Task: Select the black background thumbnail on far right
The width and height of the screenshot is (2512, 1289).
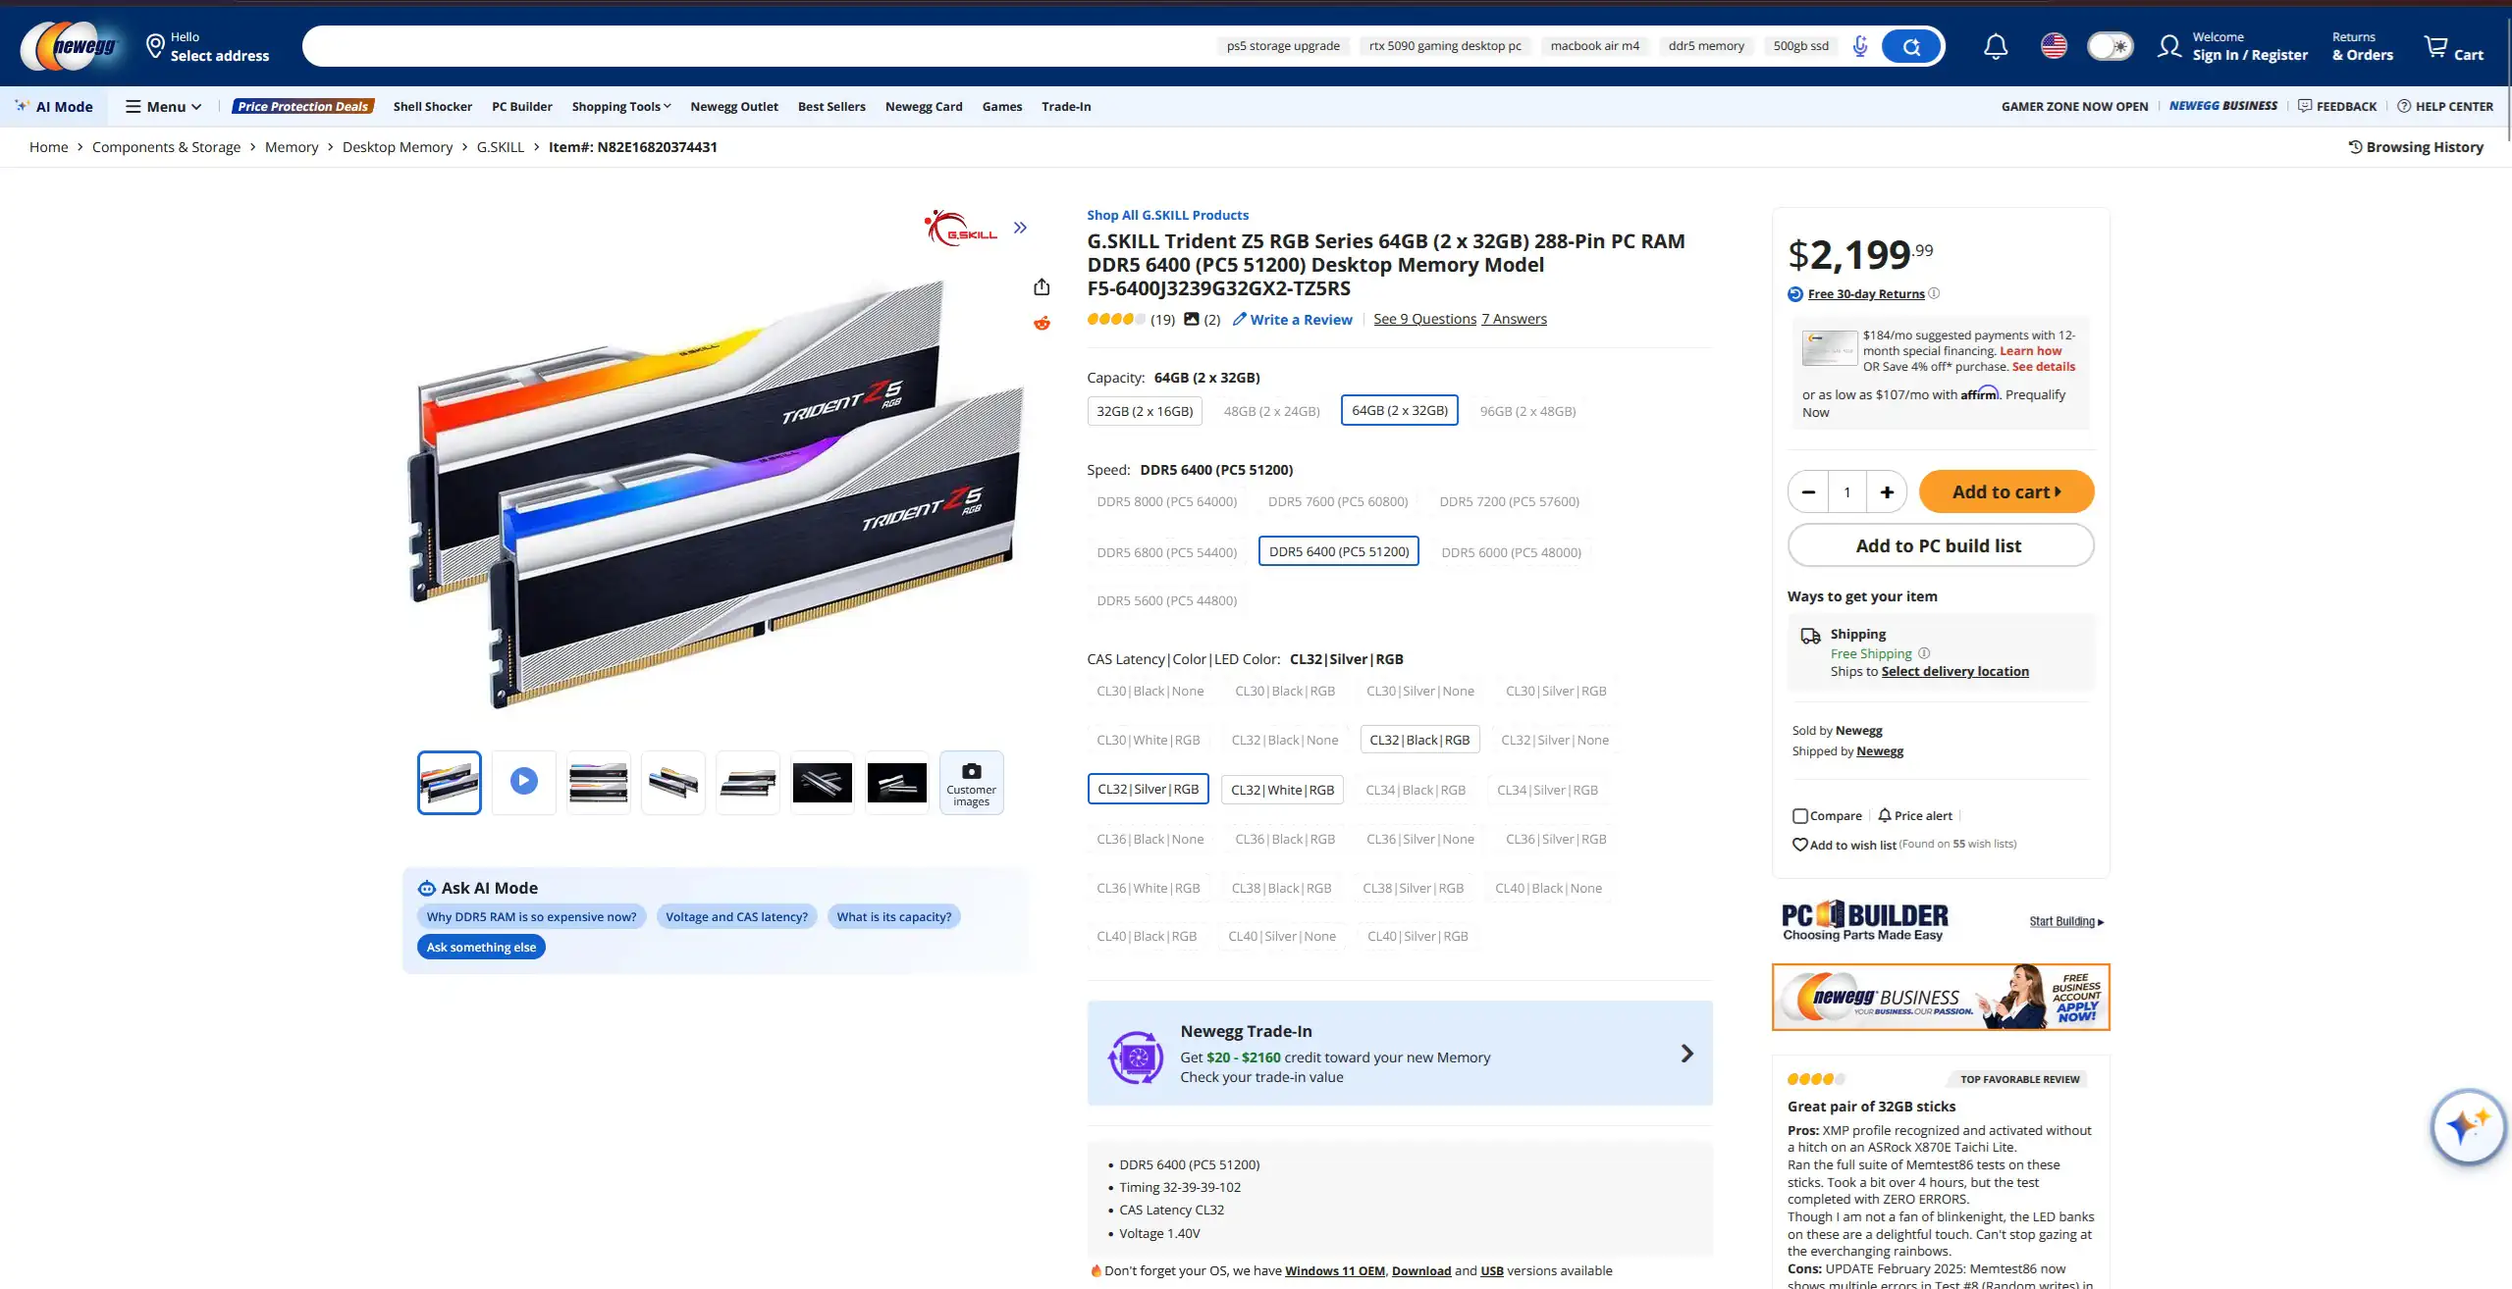Action: (x=896, y=782)
